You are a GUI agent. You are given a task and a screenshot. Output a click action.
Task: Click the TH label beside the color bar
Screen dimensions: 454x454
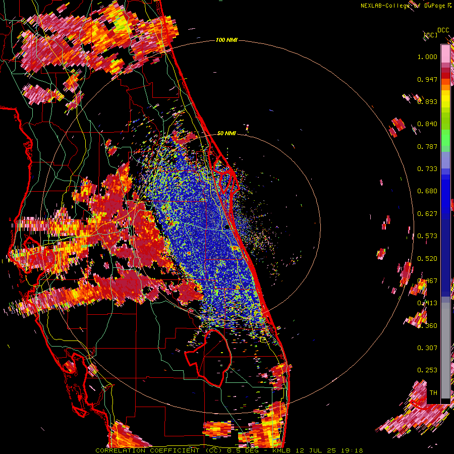[433, 393]
